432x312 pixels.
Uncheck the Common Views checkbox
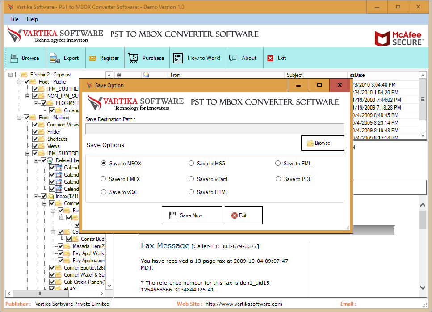tap(35, 125)
